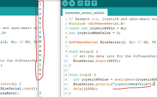Image resolution: width=157 pixels, height=97 pixels.
Task: Save sketch with down-arrow icon
Action: 94,3
